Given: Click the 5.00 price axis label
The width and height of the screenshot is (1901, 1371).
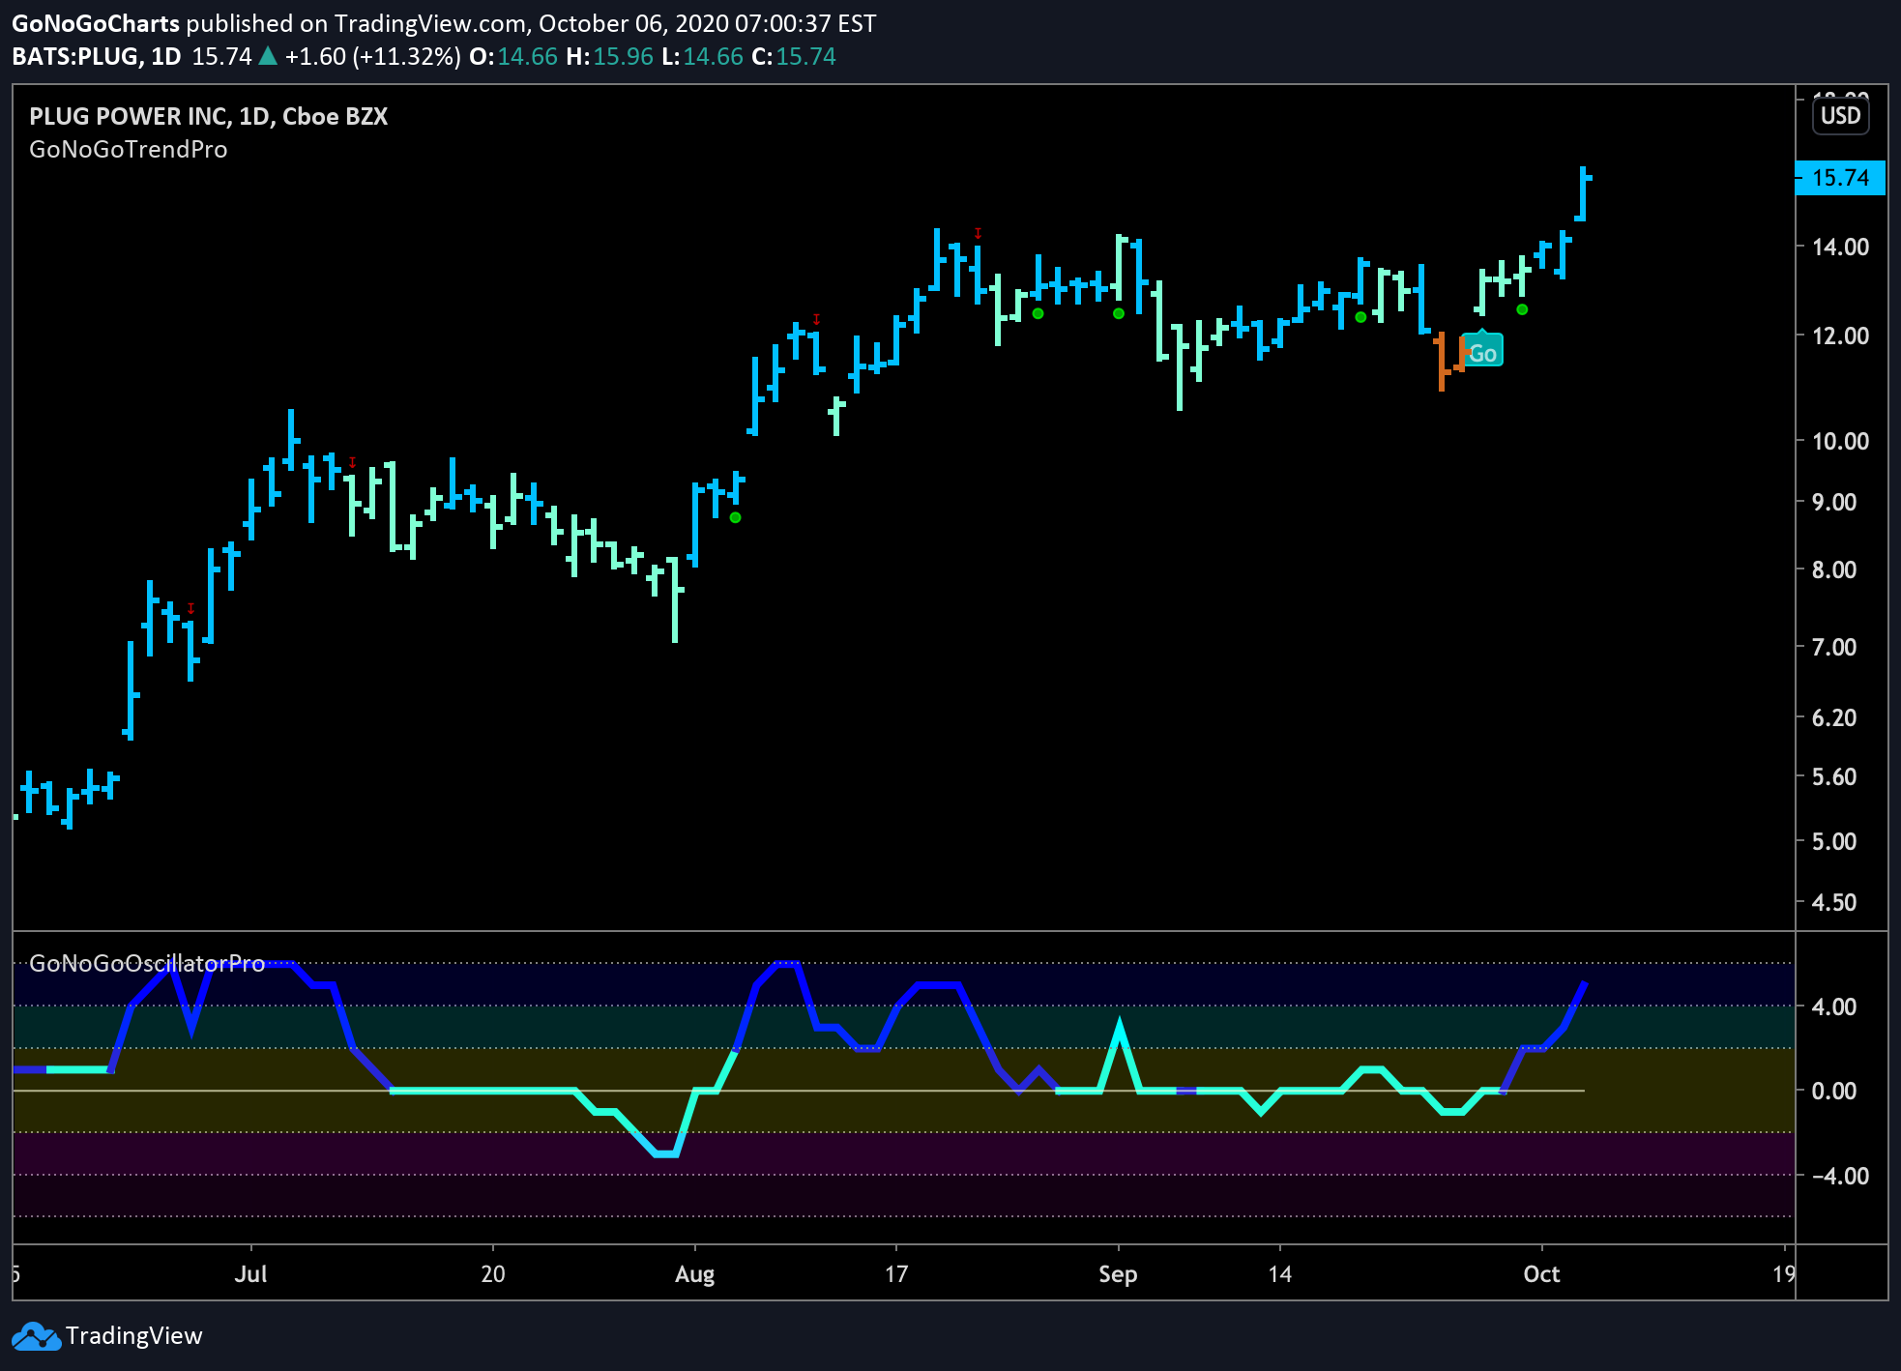Looking at the screenshot, I should [x=1834, y=841].
